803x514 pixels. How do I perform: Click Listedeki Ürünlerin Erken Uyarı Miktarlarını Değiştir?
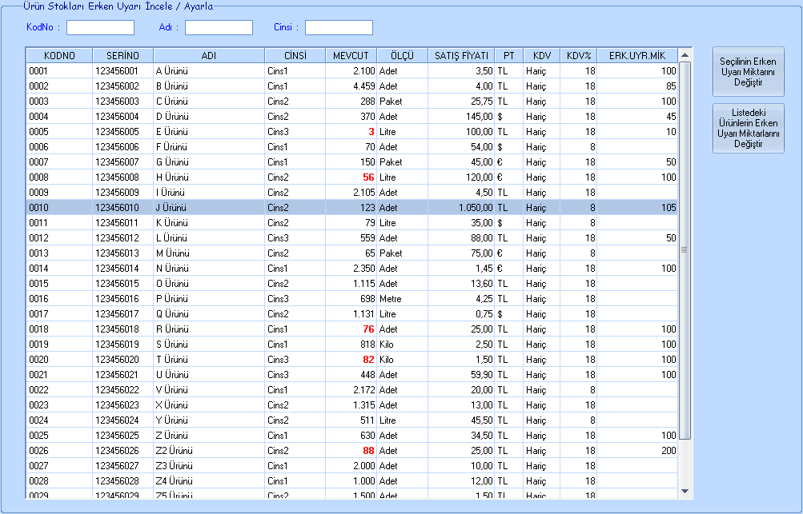point(749,129)
